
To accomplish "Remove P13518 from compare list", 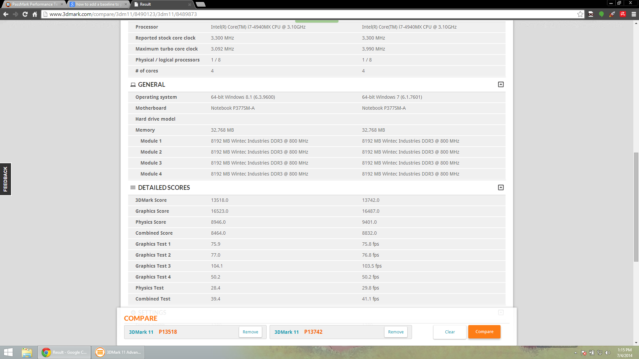I will pos(250,332).
